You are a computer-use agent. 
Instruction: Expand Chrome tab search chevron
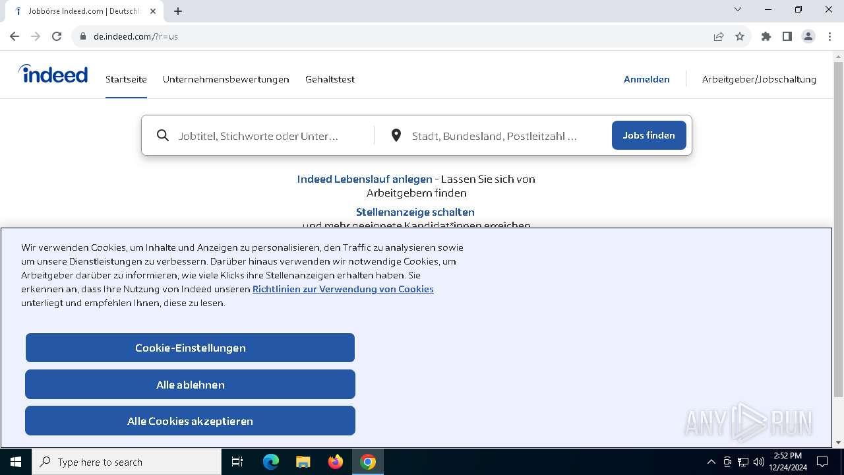tap(738, 9)
